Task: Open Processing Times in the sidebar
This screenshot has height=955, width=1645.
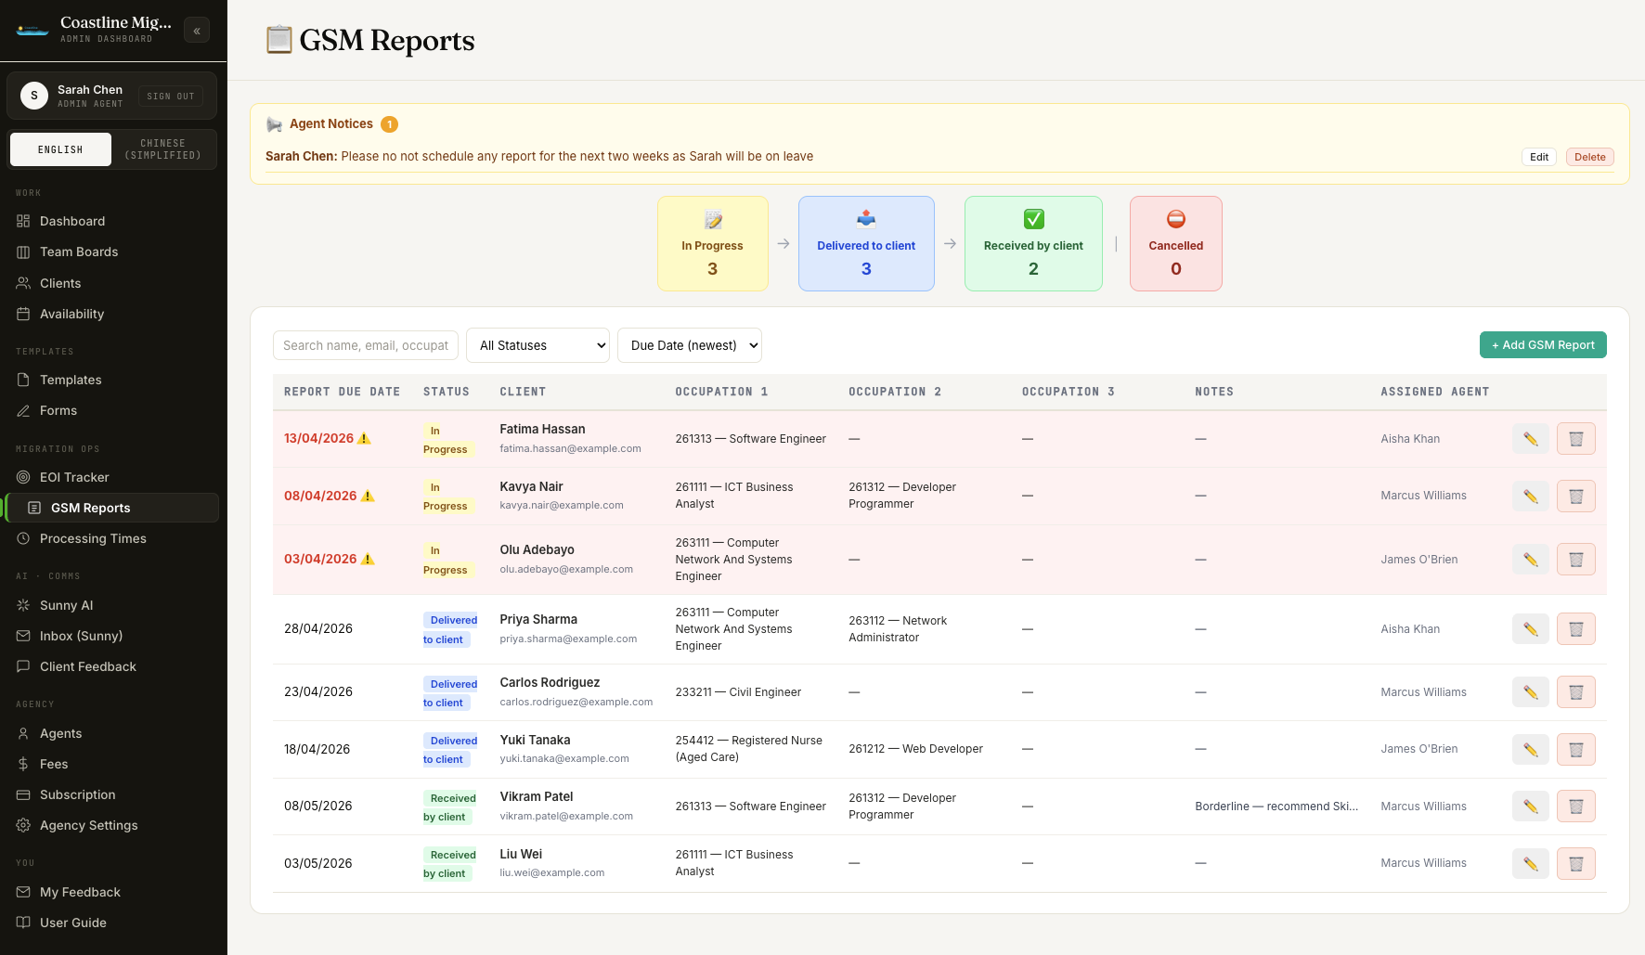Action: tap(93, 538)
